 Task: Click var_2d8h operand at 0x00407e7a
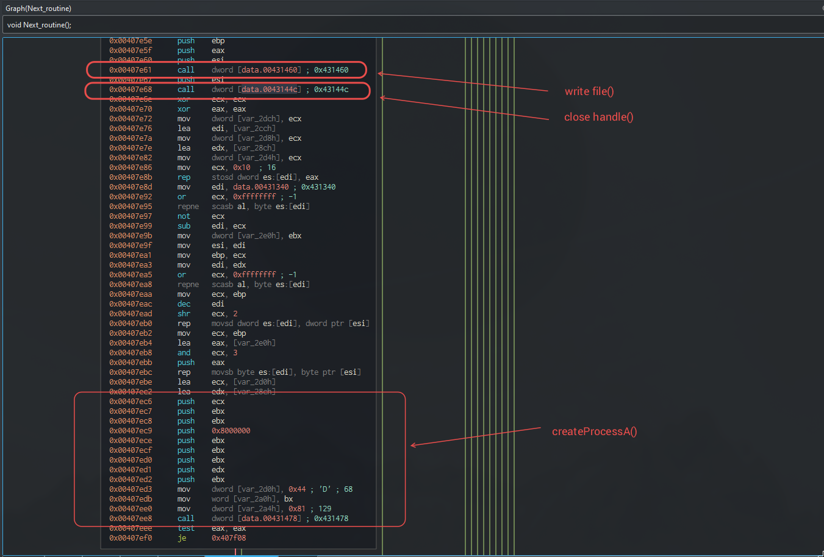click(x=259, y=138)
